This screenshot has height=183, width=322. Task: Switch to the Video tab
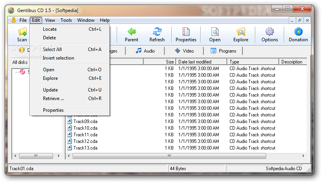(x=184, y=51)
